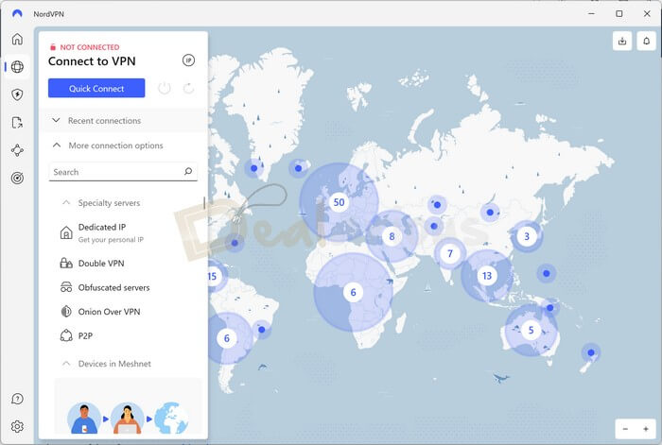
Task: Click the Southeast Asia cluster marked 13
Action: point(487,276)
